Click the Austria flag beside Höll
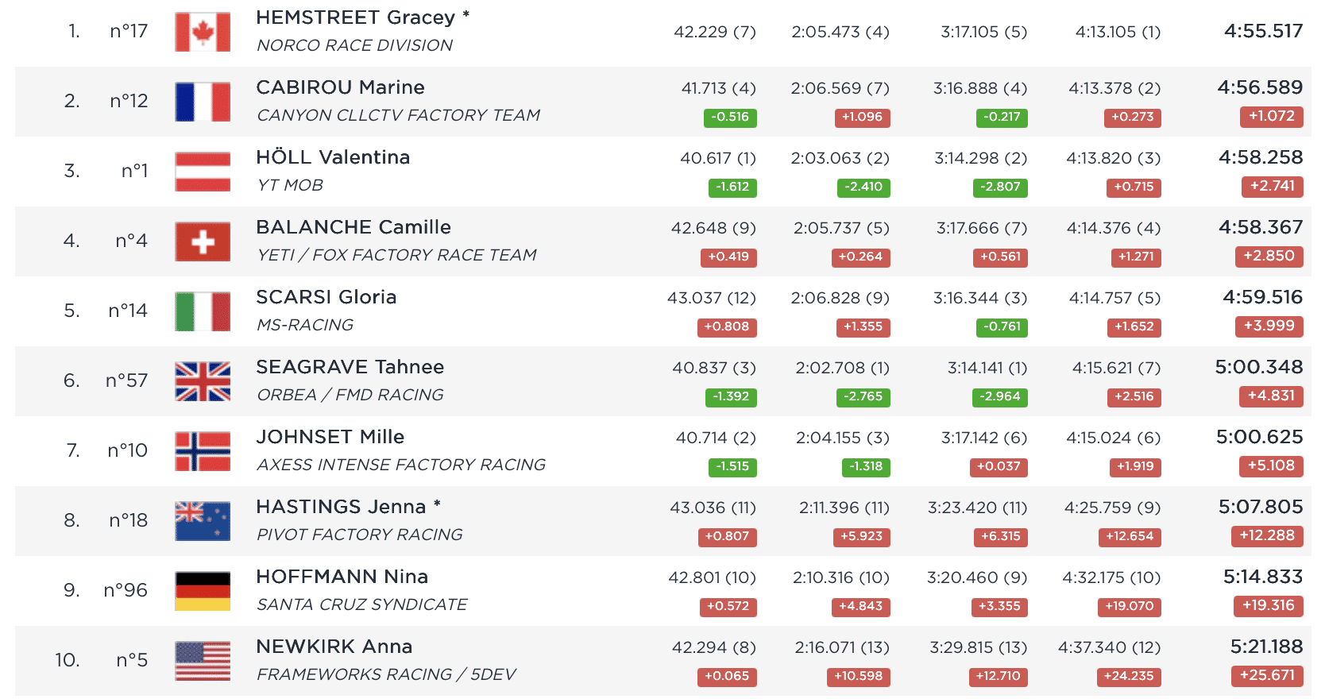The height and width of the screenshot is (699, 1325). pyautogui.click(x=203, y=172)
